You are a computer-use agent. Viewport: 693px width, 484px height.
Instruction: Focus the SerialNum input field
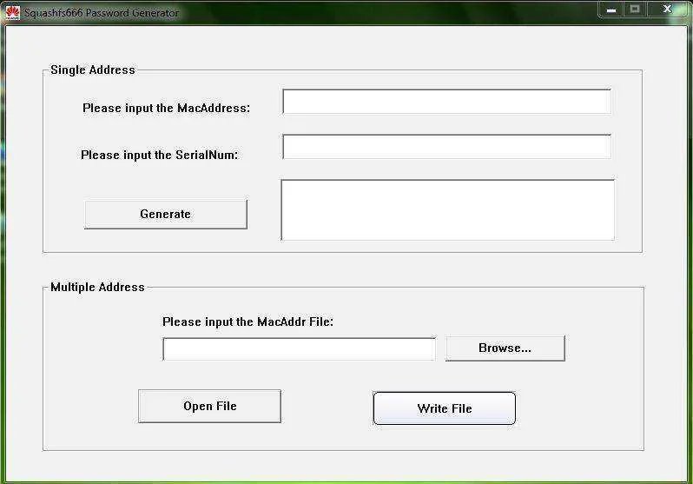447,147
